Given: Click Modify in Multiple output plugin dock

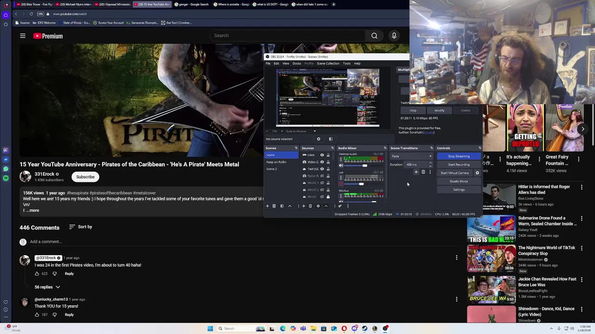Looking at the screenshot, I should pyautogui.click(x=439, y=110).
